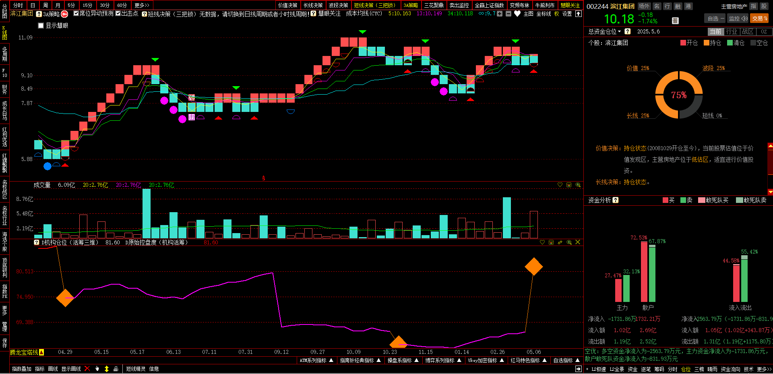
Task: Expand 博弈系列指标 menu
Action: coord(443,360)
